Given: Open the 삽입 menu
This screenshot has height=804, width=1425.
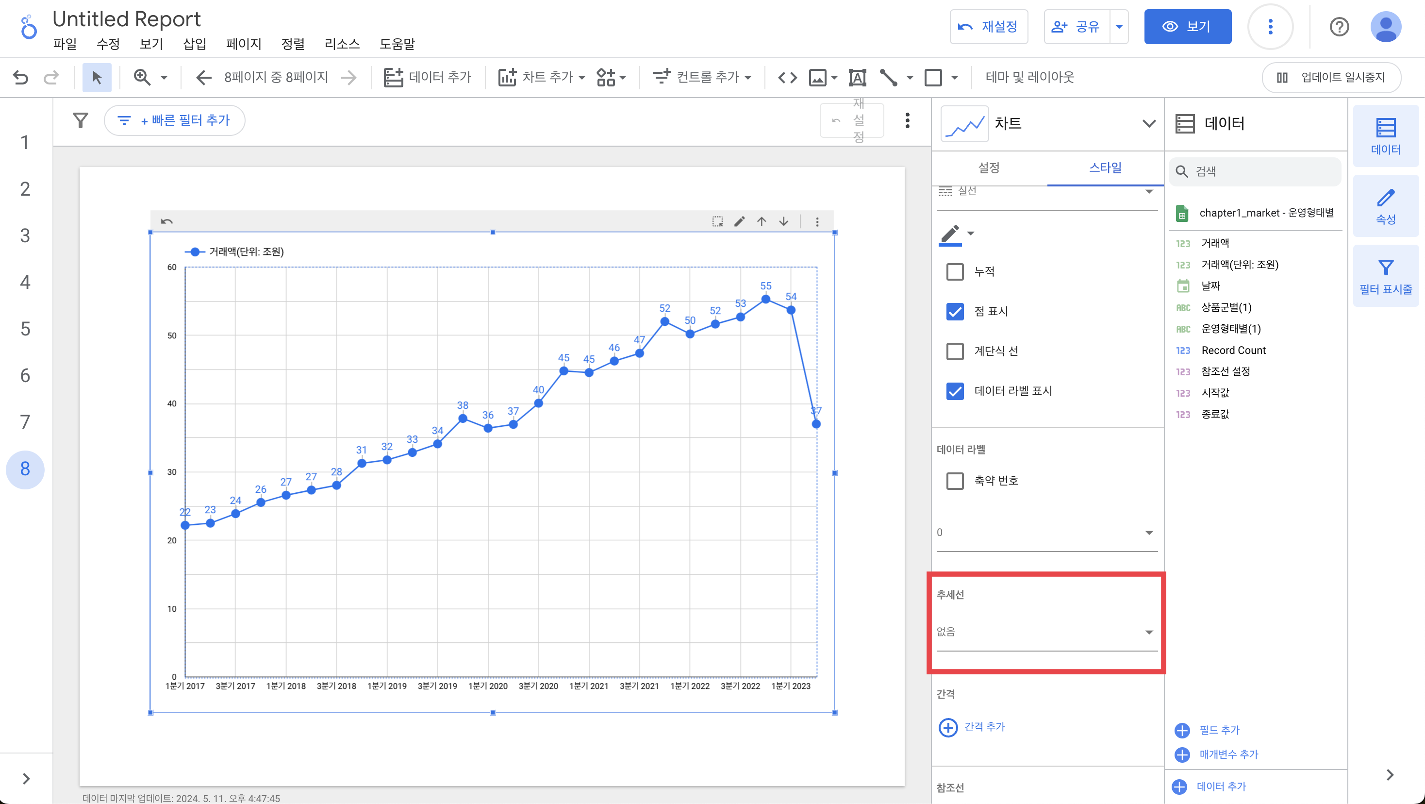Looking at the screenshot, I should [194, 44].
